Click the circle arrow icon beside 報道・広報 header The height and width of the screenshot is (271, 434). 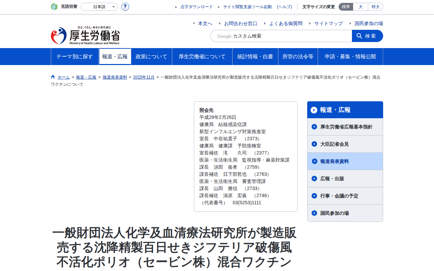[314, 110]
